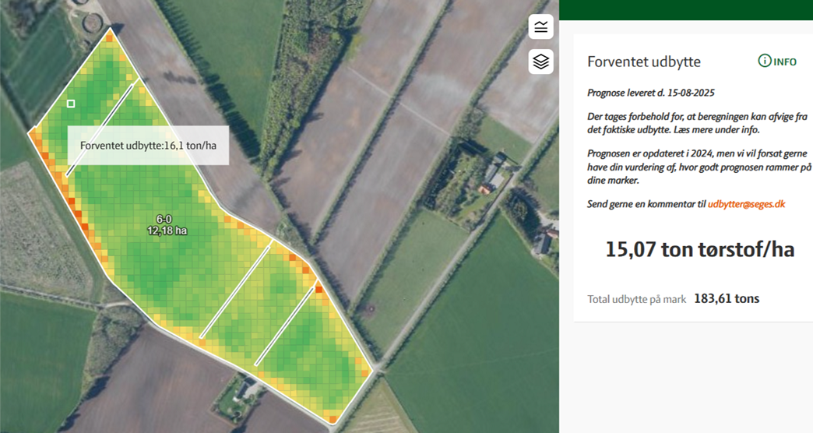Click the total yield value 183,61 tons
The height and width of the screenshot is (433, 813).
[727, 299]
